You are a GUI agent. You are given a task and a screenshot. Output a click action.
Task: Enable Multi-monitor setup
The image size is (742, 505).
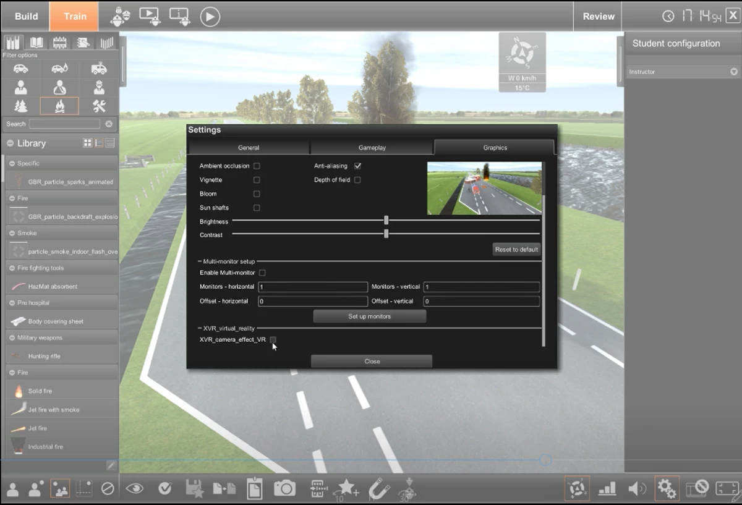262,272
